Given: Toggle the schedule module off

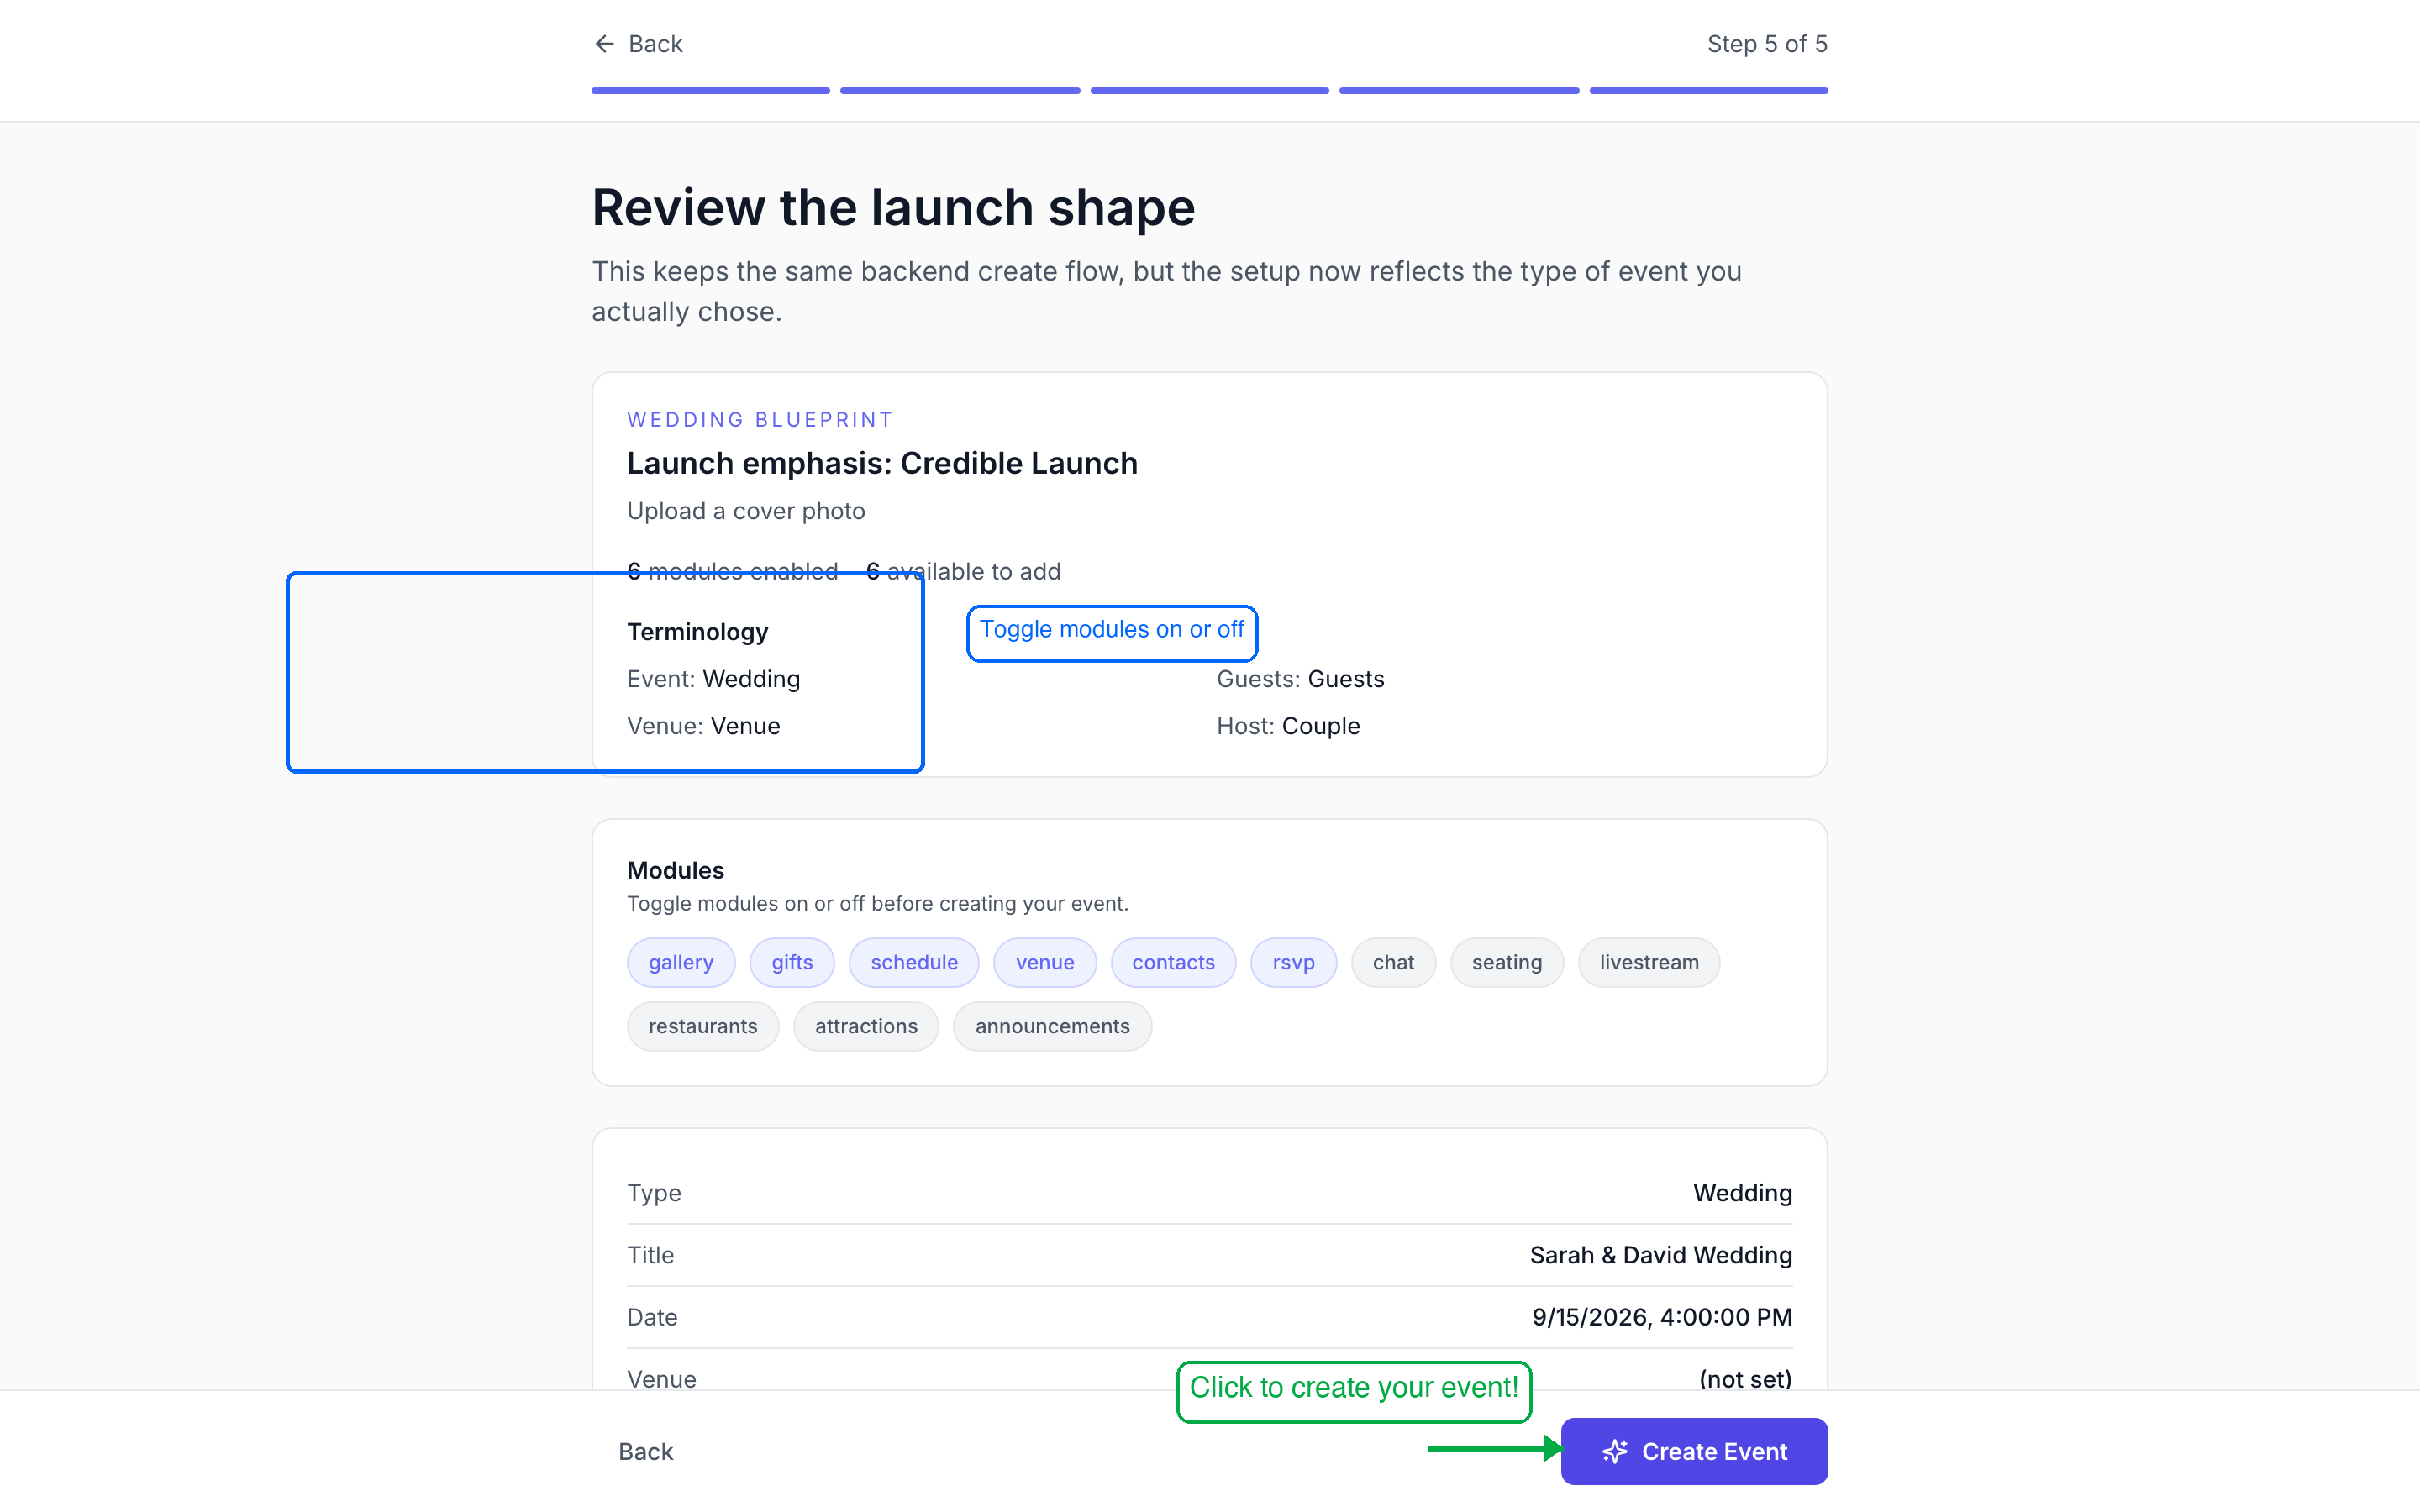Looking at the screenshot, I should pyautogui.click(x=913, y=962).
